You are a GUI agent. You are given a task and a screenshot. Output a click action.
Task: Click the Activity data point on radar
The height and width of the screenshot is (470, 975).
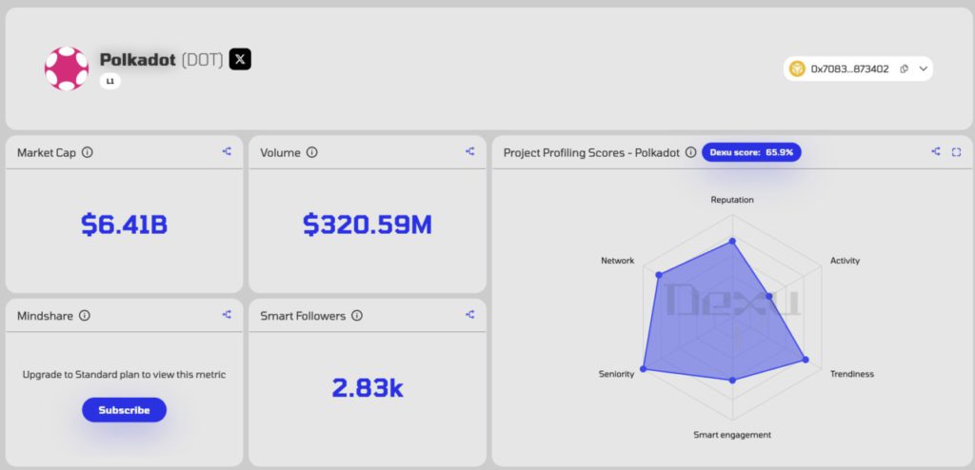pos(769,297)
